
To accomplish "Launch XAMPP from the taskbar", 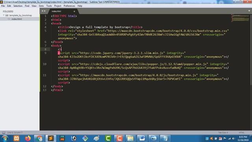I will click(x=16, y=138).
